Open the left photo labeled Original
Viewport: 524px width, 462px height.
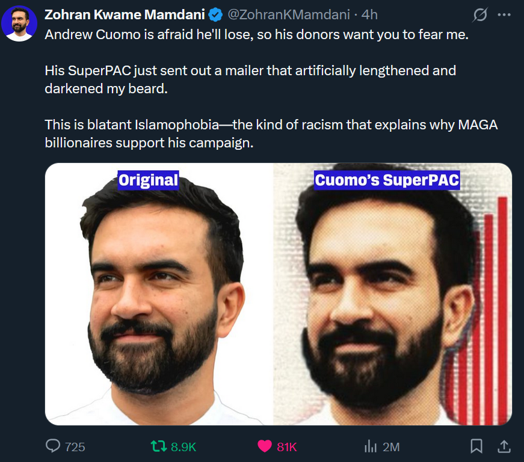(159, 294)
